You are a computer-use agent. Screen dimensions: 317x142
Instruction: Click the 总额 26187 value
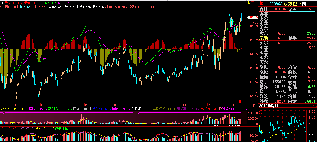(280, 87)
